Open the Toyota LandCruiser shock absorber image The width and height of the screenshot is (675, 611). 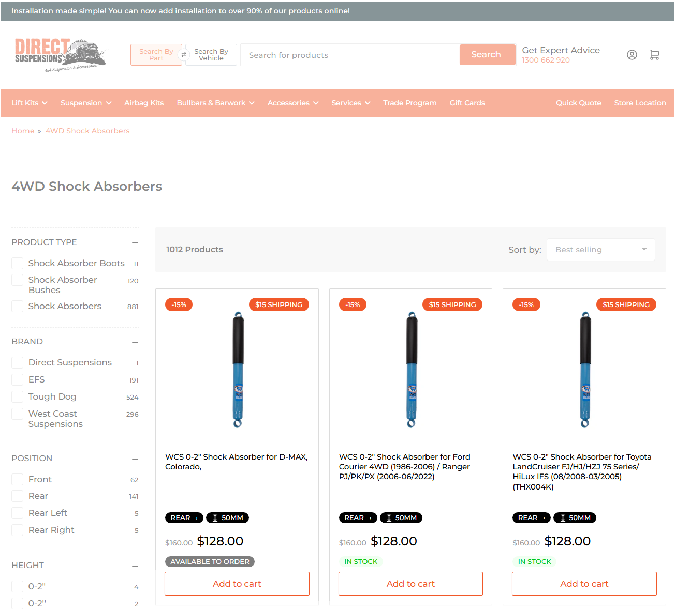585,370
